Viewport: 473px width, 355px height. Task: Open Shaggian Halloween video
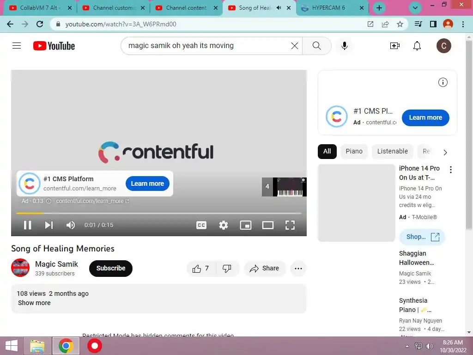coord(416,258)
